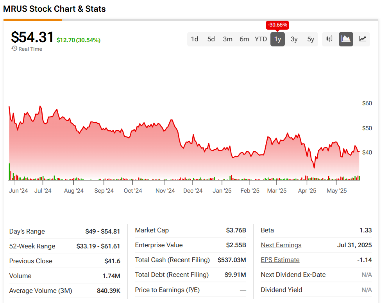Click the -30.66% change badge
This screenshot has height=303, width=381.
(x=277, y=25)
